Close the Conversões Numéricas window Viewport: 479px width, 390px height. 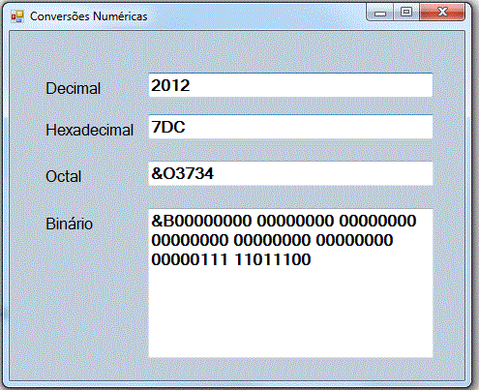pyautogui.click(x=442, y=13)
